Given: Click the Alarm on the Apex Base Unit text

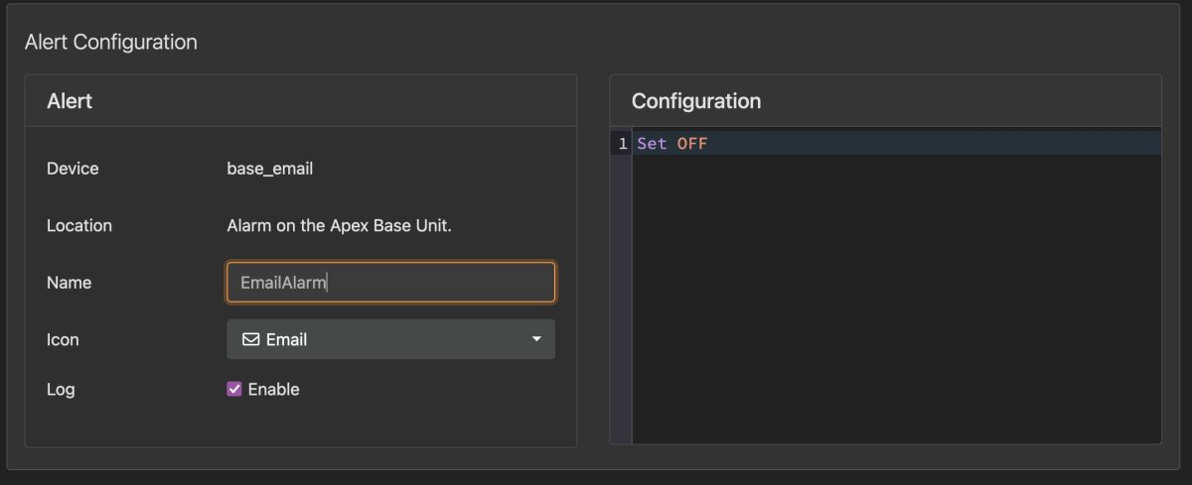Looking at the screenshot, I should coord(340,225).
